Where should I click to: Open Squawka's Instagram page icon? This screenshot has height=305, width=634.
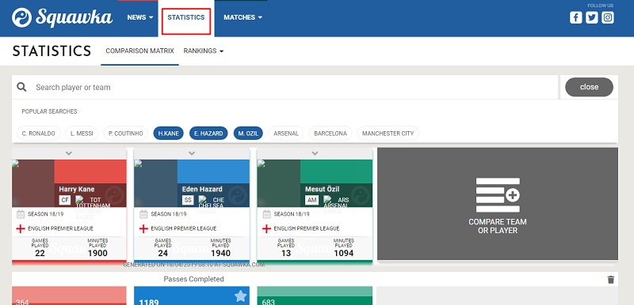pos(608,17)
